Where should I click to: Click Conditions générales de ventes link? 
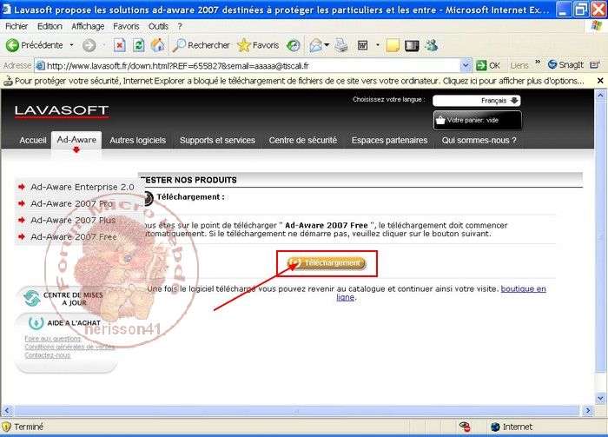(69, 347)
